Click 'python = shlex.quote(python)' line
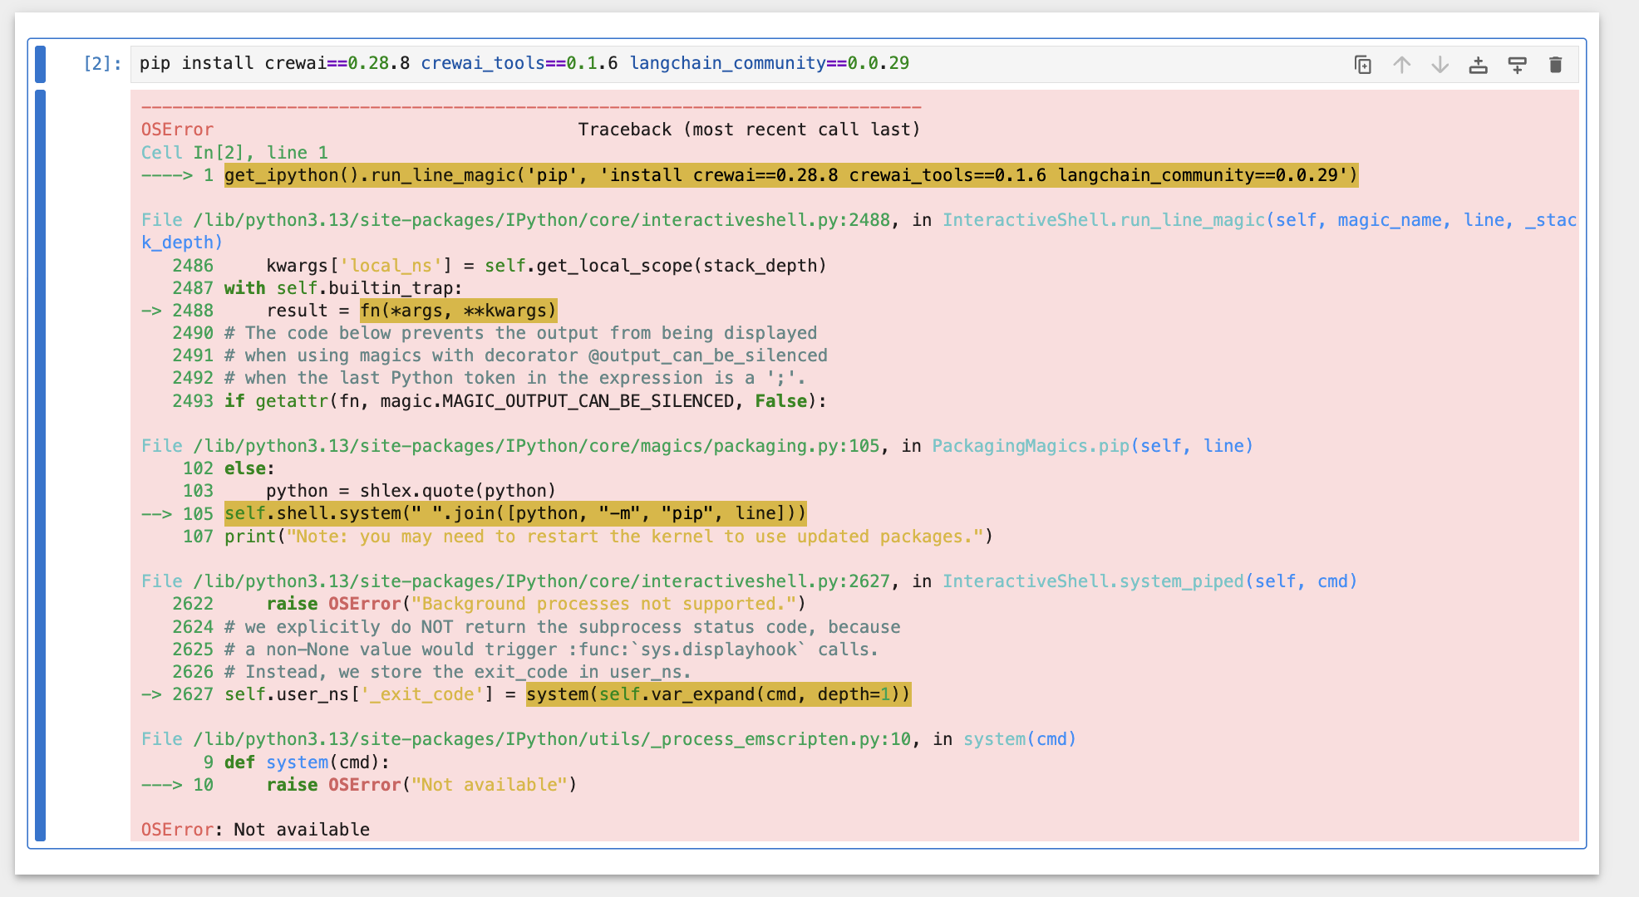This screenshot has width=1639, height=897. point(411,491)
